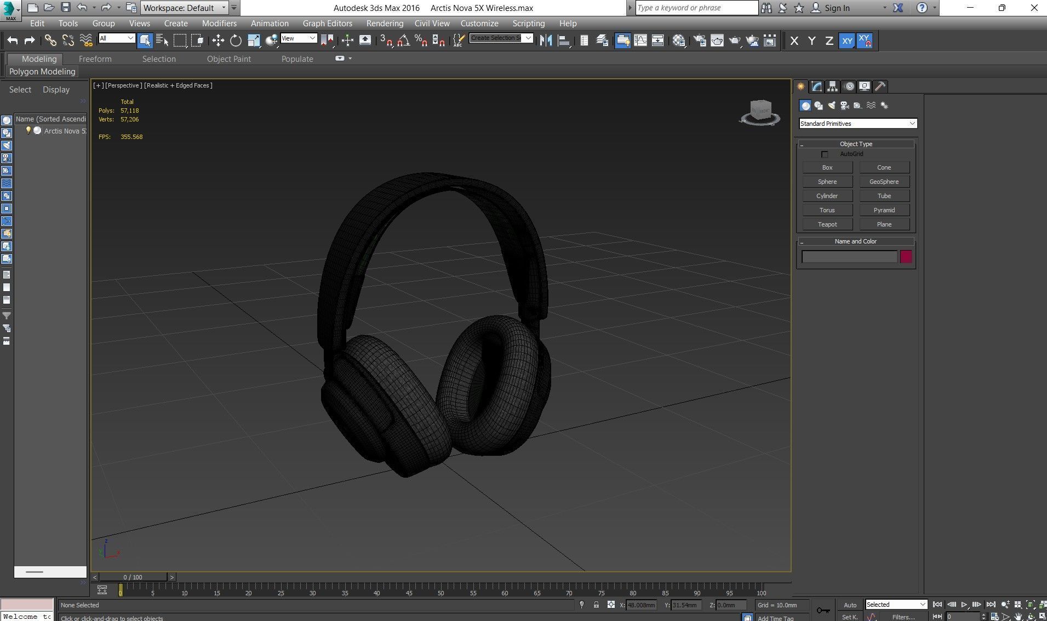This screenshot has width=1047, height=621.
Task: Click the X axis constraint
Action: pos(794,40)
